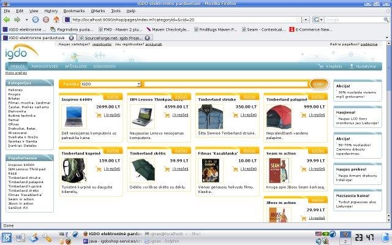
Task: Click į krepšelį link for JBoss in action
Action: [317, 218]
